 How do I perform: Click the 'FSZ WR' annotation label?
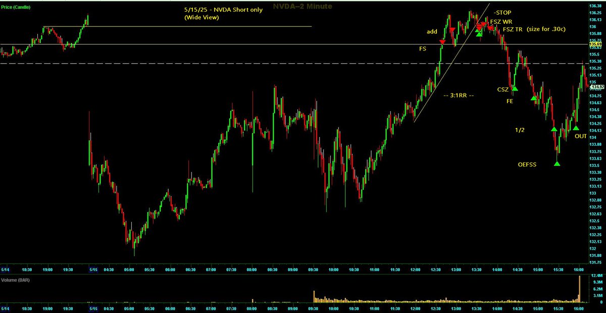pos(500,21)
